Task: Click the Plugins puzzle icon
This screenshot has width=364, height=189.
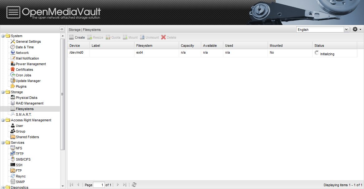Action: pos(13,86)
